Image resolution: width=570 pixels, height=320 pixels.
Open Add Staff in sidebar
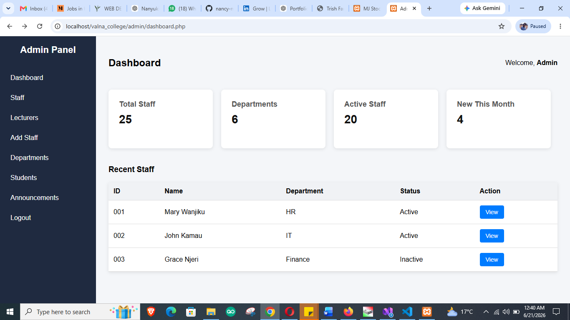click(x=24, y=137)
